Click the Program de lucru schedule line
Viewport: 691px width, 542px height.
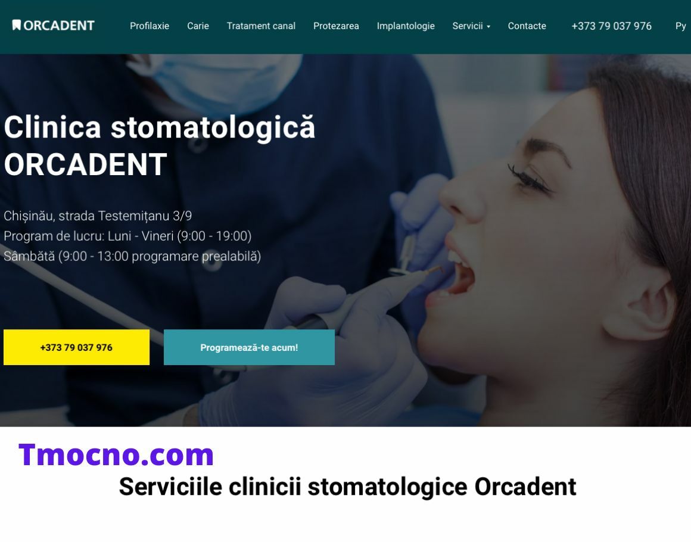[127, 236]
